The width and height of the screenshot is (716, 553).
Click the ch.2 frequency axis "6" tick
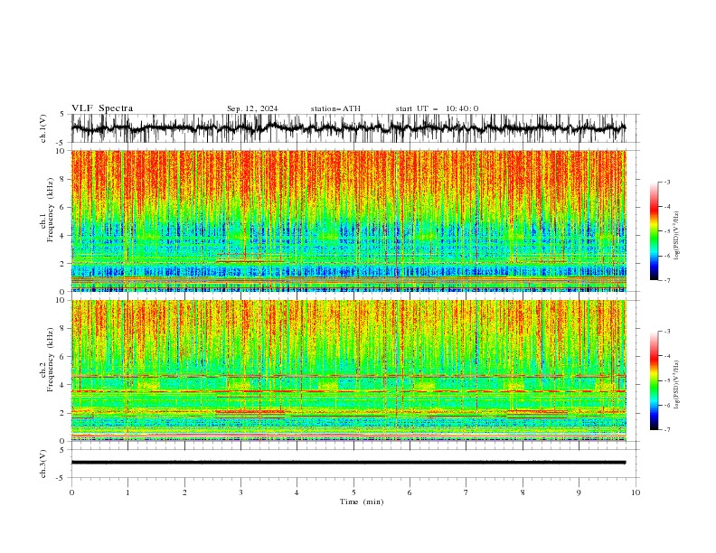pyautogui.click(x=63, y=357)
